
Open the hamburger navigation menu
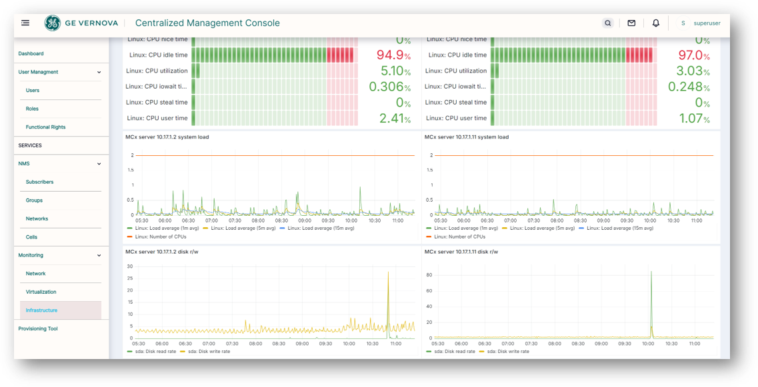pyautogui.click(x=25, y=23)
